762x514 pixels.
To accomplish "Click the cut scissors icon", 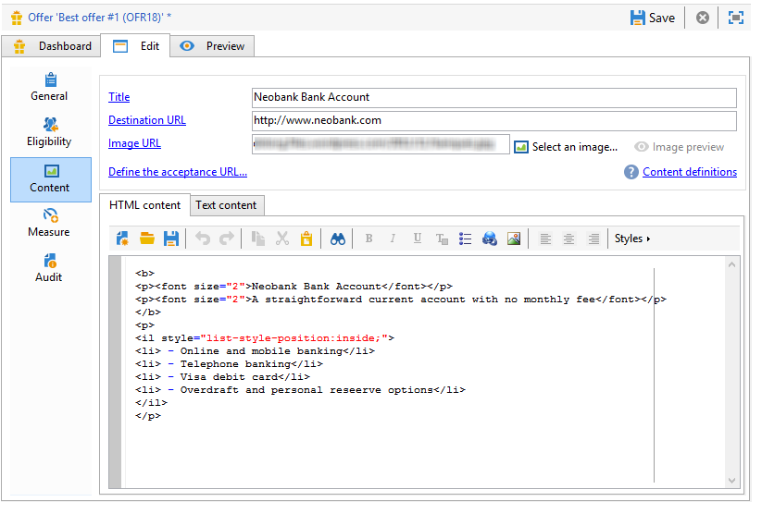I will (x=281, y=239).
